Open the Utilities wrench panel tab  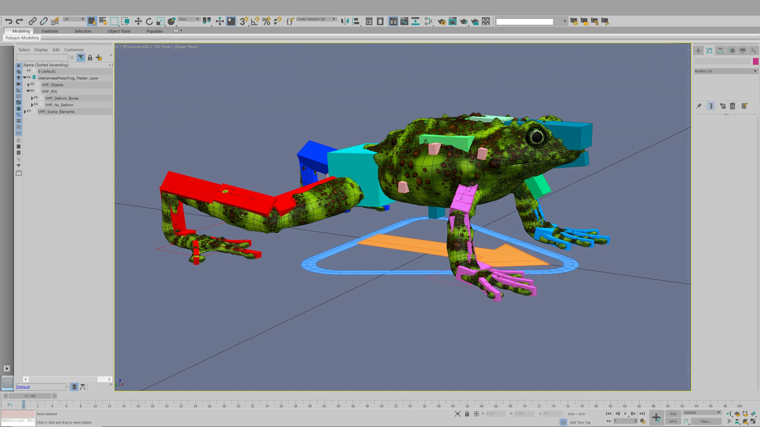click(753, 51)
